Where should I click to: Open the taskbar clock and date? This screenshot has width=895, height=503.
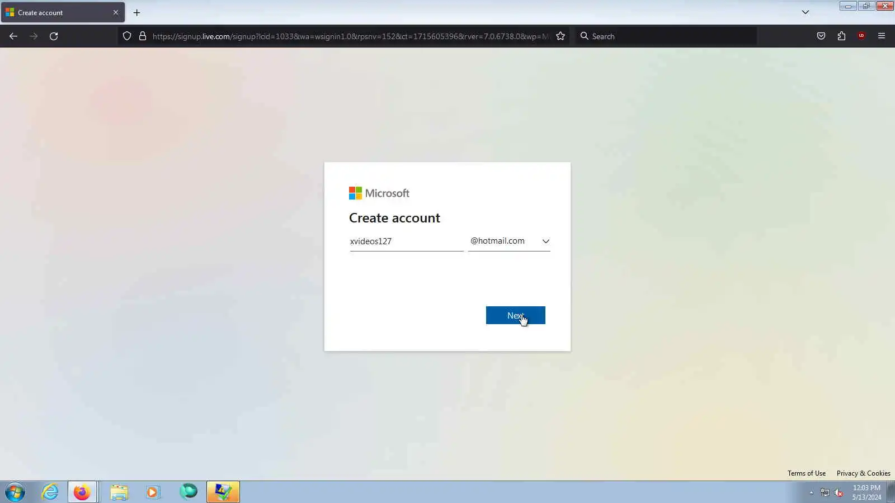(866, 492)
